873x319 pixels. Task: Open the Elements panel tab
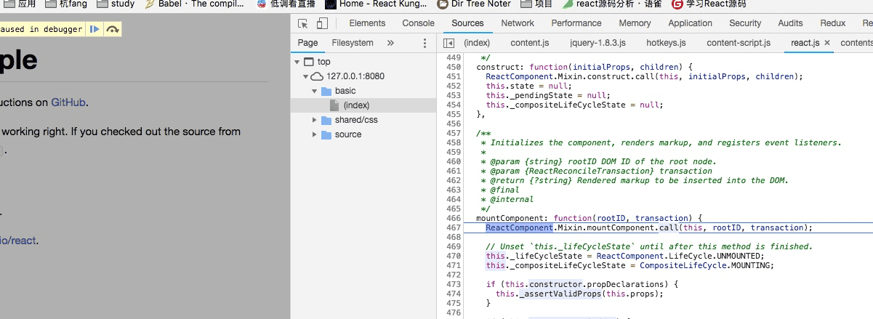click(x=367, y=23)
